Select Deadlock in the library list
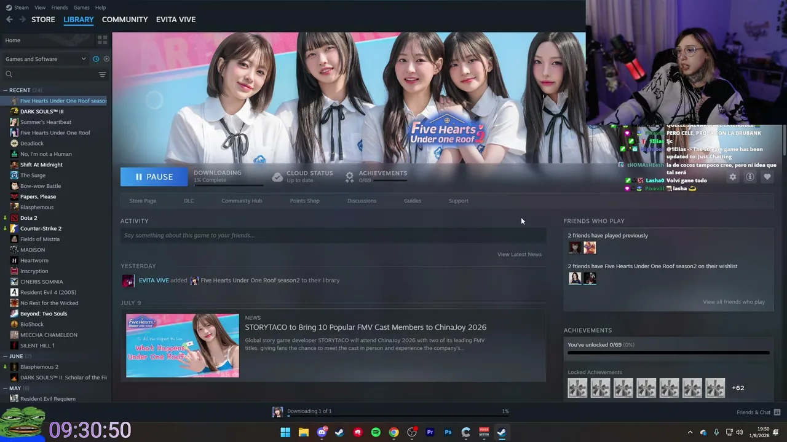The height and width of the screenshot is (442, 787). pyautogui.click(x=32, y=144)
